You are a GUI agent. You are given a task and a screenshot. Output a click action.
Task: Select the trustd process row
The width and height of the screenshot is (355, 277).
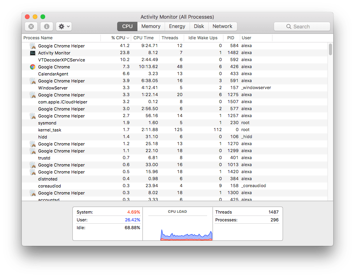click(174, 158)
